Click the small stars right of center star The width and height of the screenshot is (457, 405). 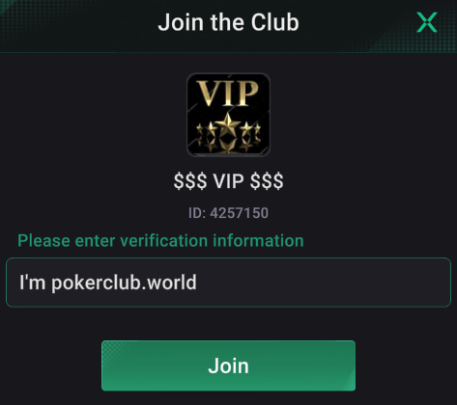(x=250, y=130)
